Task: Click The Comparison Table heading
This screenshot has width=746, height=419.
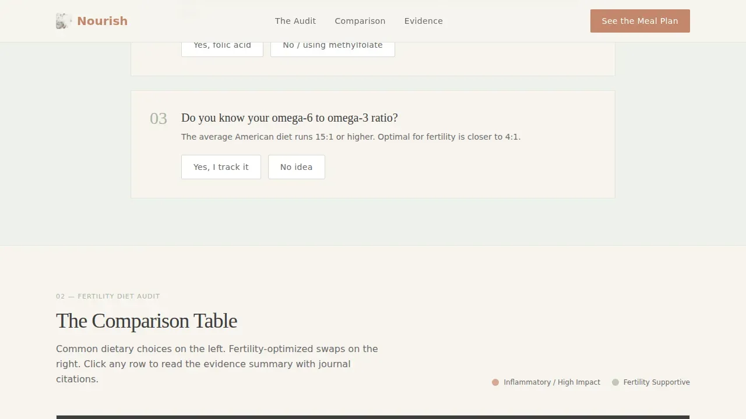Action: 146,321
